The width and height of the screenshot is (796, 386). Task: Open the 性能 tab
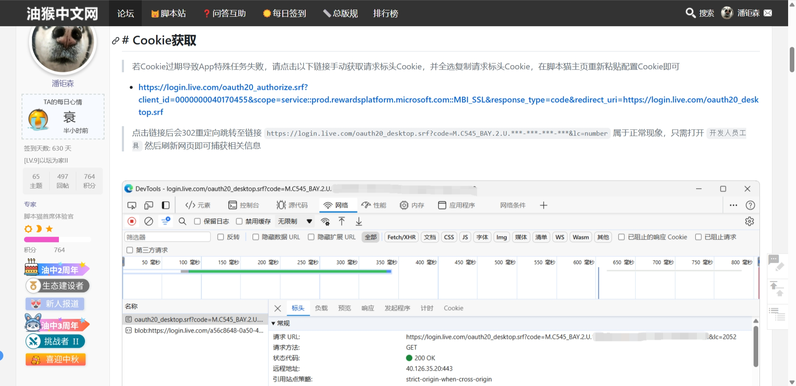[374, 205]
